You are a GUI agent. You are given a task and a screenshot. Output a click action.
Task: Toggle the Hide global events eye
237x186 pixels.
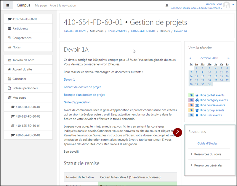tap(191, 95)
